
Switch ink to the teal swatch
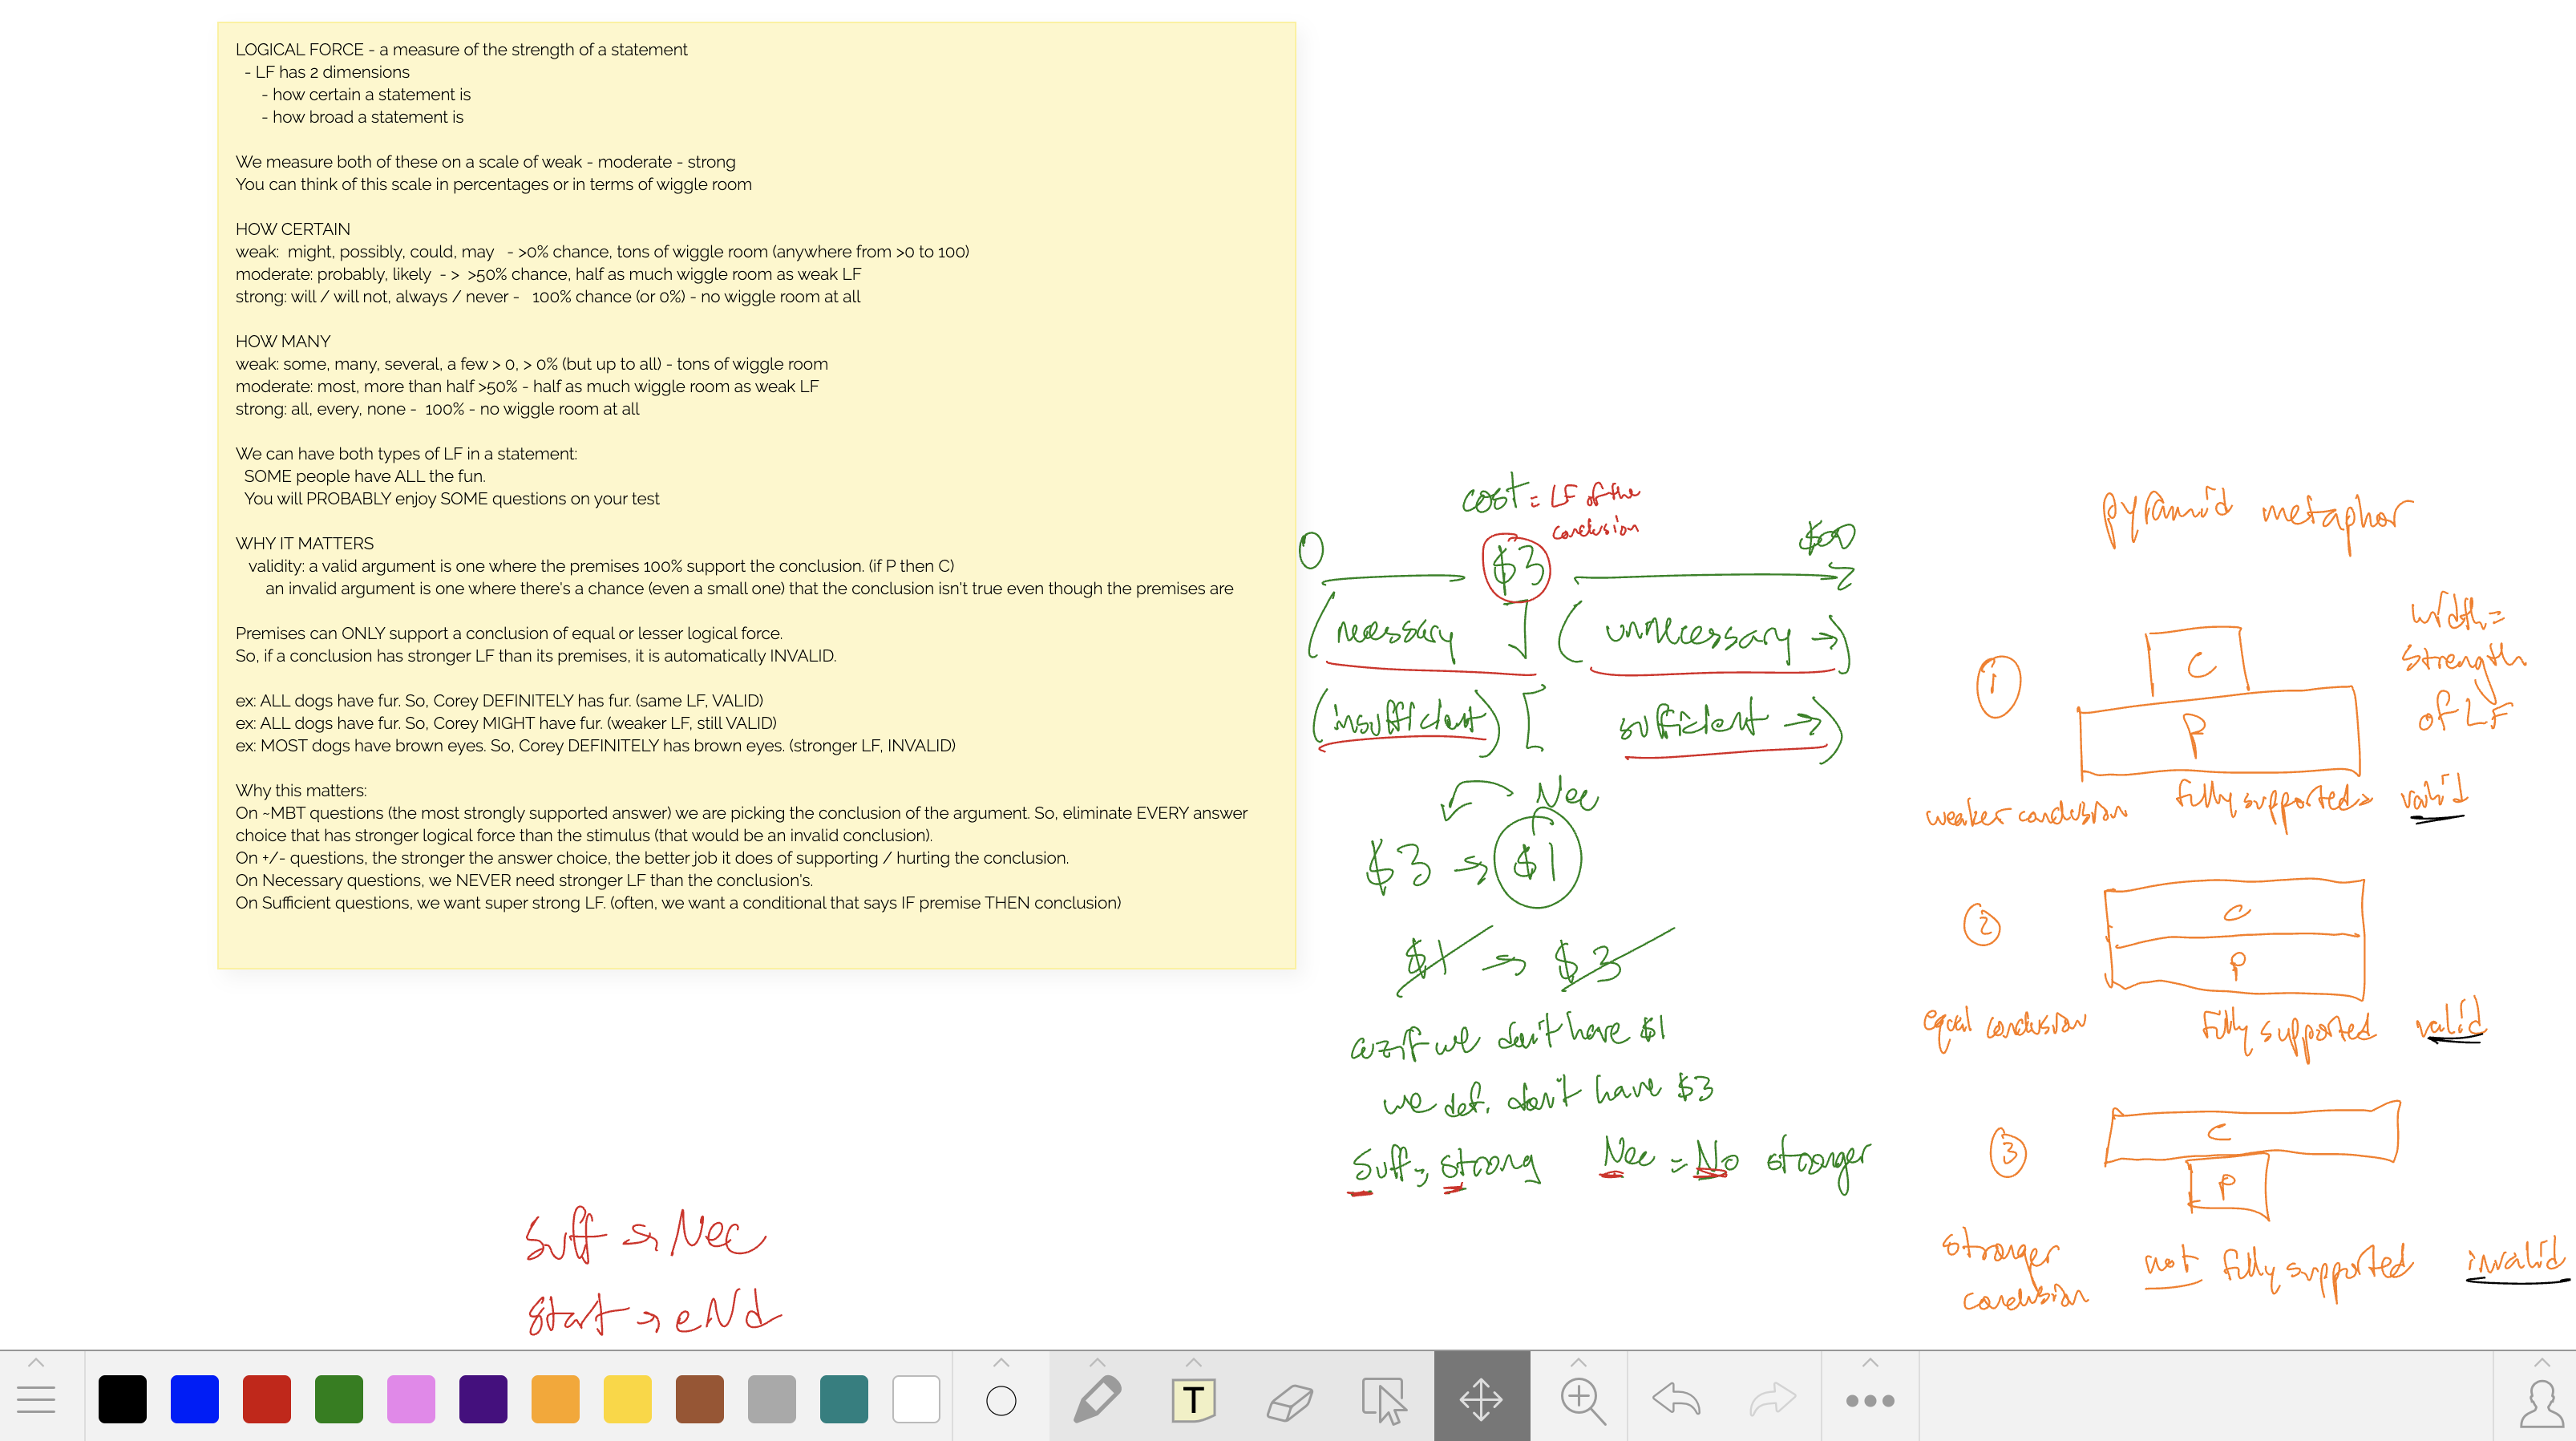[844, 1399]
